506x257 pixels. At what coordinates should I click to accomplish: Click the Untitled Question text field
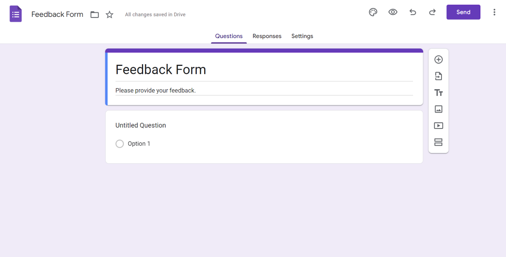[141, 125]
